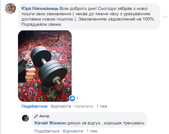Click Відповісти under the main comment
Screen dimensions: 169x134
point(61,106)
